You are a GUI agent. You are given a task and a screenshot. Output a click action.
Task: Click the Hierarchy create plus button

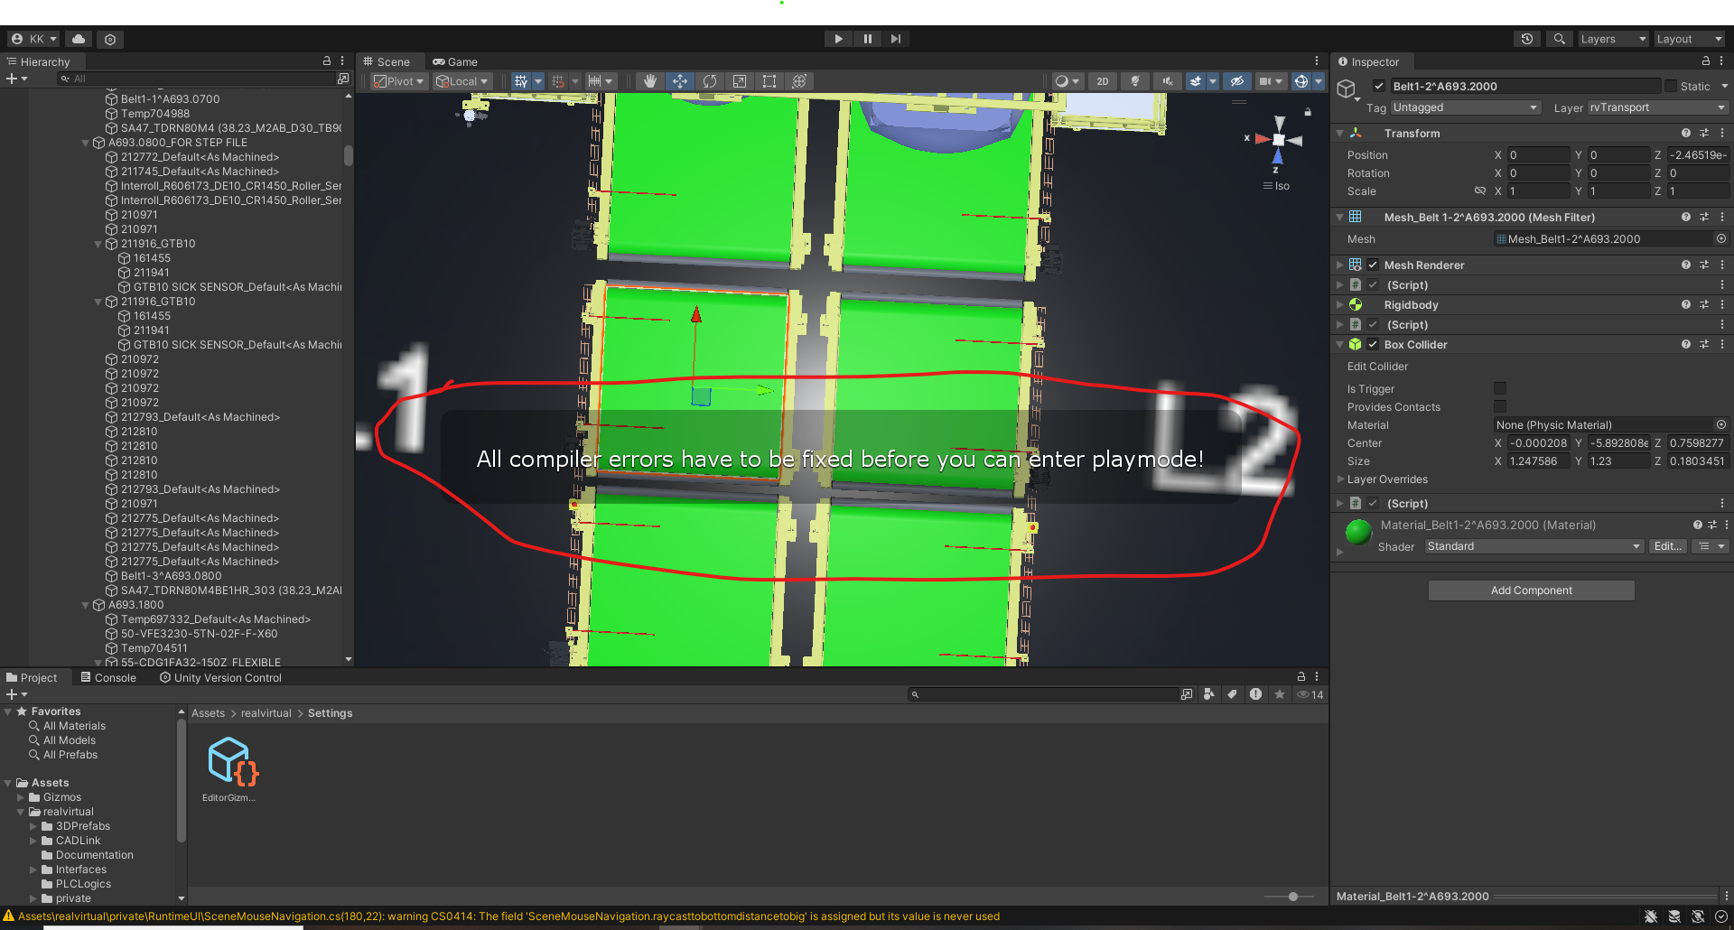pyautogui.click(x=15, y=79)
